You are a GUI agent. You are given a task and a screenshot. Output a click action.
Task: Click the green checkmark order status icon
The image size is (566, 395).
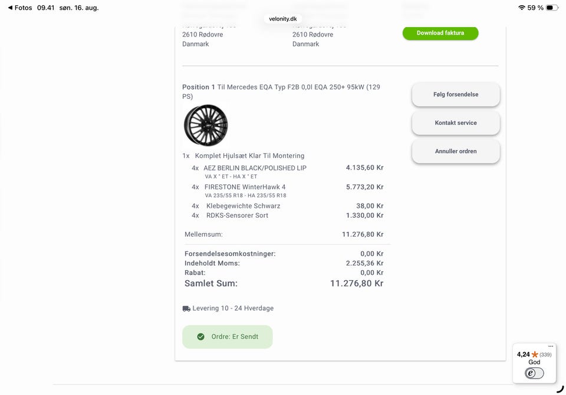[200, 337]
